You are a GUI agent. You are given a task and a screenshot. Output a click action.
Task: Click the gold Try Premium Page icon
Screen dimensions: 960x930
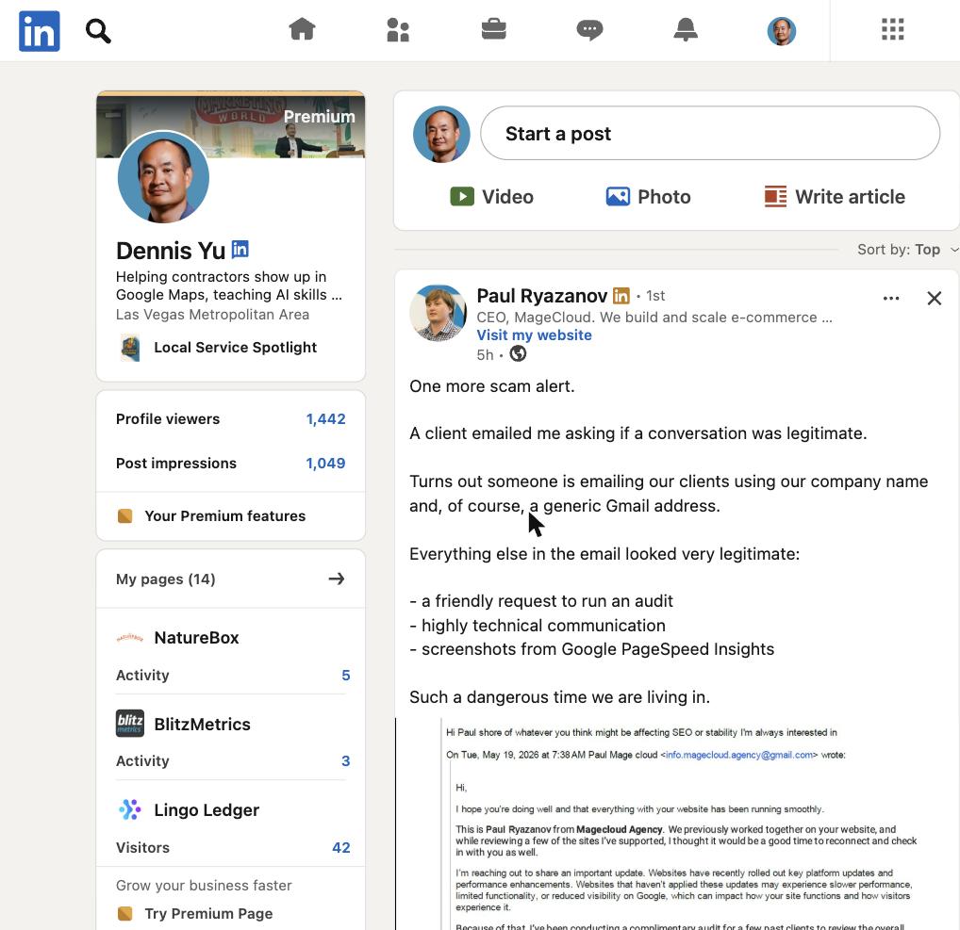coord(124,913)
